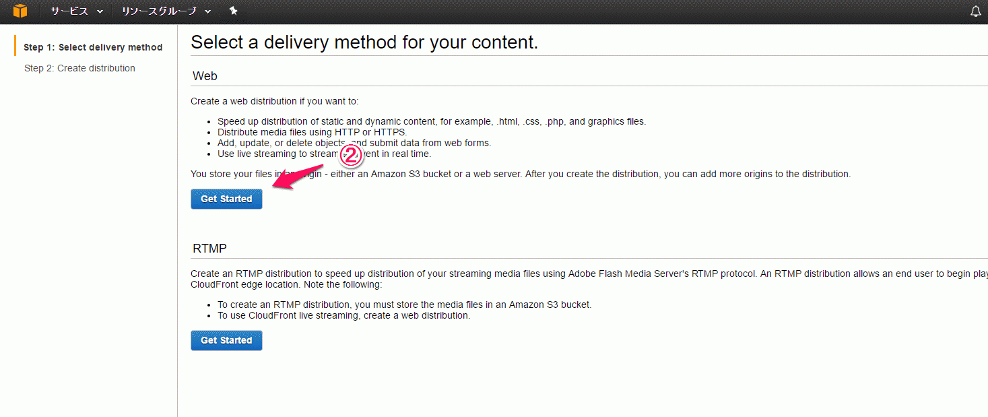Image resolution: width=988 pixels, height=417 pixels.
Task: Click the サービス dropdown arrow
Action: [100, 11]
